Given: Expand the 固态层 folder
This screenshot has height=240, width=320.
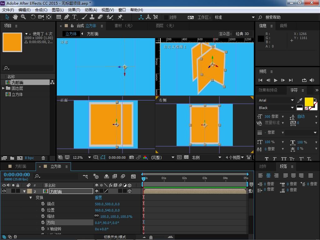Looking at the screenshot, I should 3,88.
